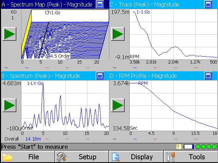Click the yellow side face of spectrum map
This screenshot has height=163, width=218.
pyautogui.click(x=26, y=35)
